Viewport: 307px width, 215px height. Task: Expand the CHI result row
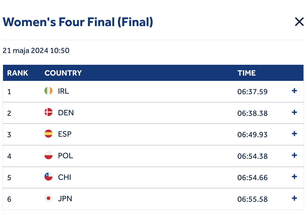click(x=294, y=177)
